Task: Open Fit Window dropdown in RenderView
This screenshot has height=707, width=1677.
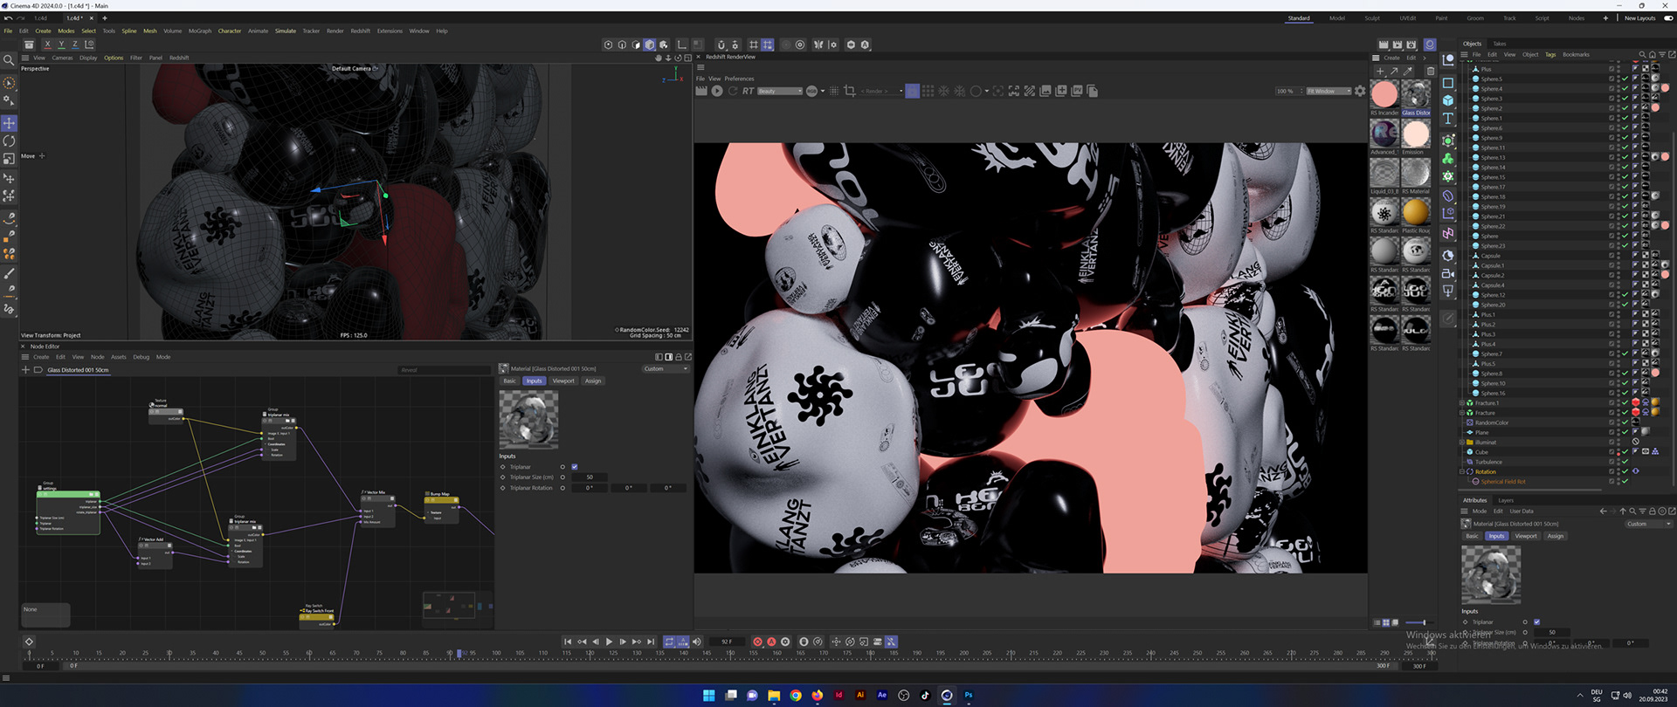Action: pos(1329,91)
